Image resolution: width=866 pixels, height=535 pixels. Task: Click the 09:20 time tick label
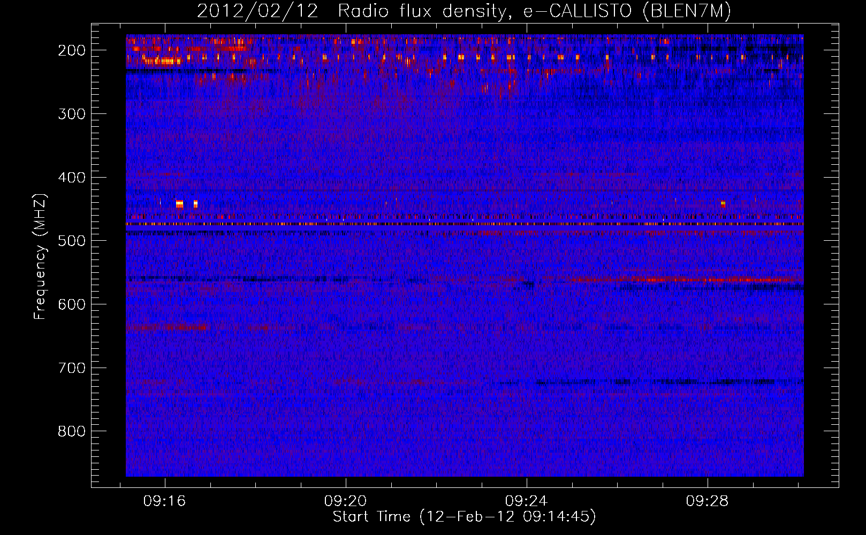pos(345,501)
